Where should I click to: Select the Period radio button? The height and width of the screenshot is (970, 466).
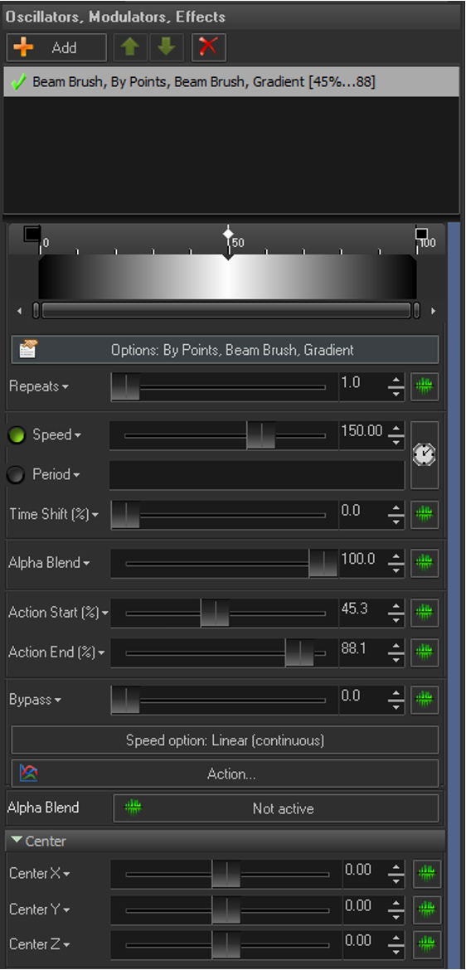[x=16, y=475]
